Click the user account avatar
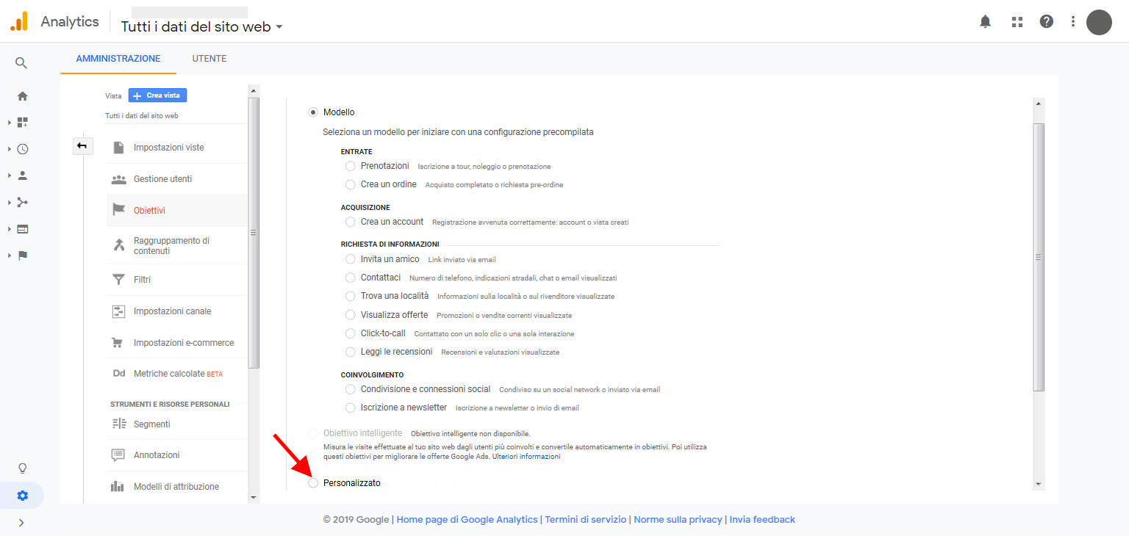 click(1099, 22)
